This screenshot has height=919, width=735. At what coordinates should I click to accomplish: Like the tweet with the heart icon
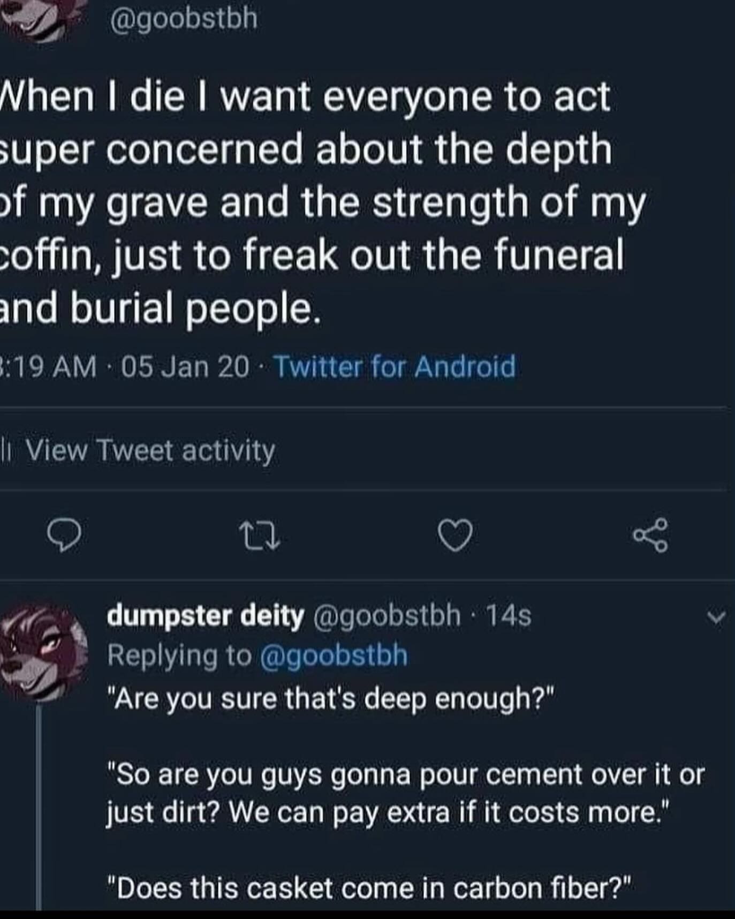(455, 535)
